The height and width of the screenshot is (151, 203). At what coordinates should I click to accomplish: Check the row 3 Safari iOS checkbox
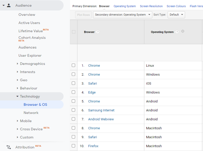pyautogui.click(x=73, y=83)
